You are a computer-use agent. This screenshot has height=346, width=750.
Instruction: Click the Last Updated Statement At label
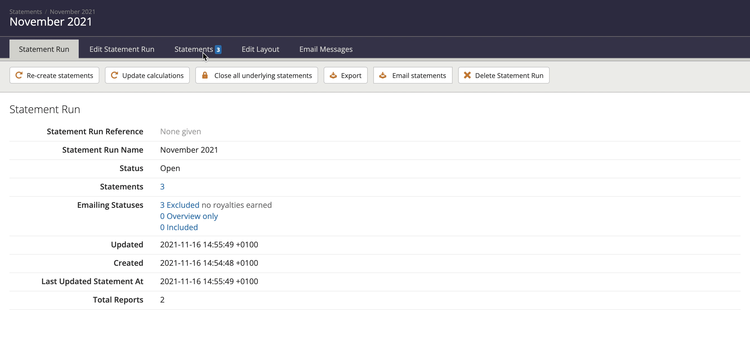(x=92, y=281)
